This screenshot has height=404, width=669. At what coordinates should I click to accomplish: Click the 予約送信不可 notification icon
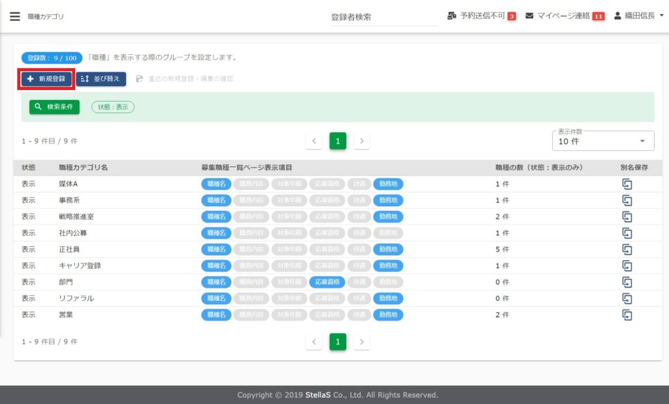point(452,16)
